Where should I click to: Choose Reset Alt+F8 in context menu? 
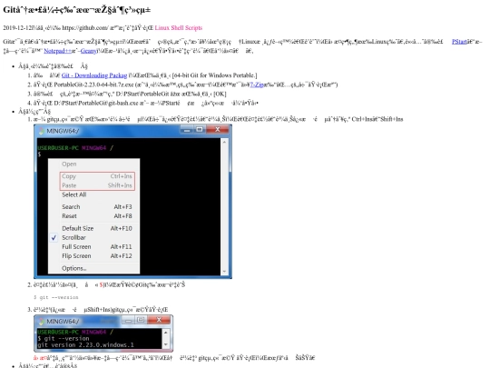coord(97,216)
